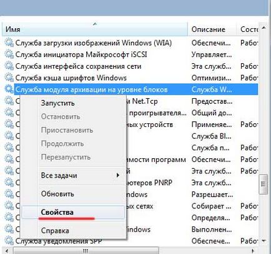Viewport: 271px width, 254px height.
Task: Click description Собирает … in the list
Action: 211,206
